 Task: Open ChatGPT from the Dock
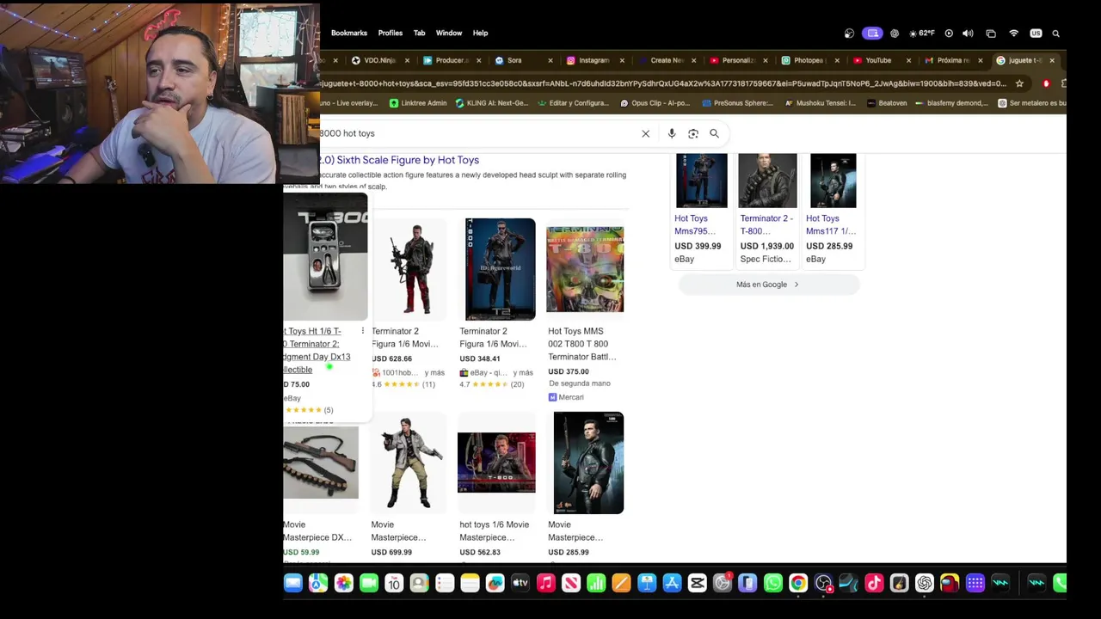pos(925,584)
